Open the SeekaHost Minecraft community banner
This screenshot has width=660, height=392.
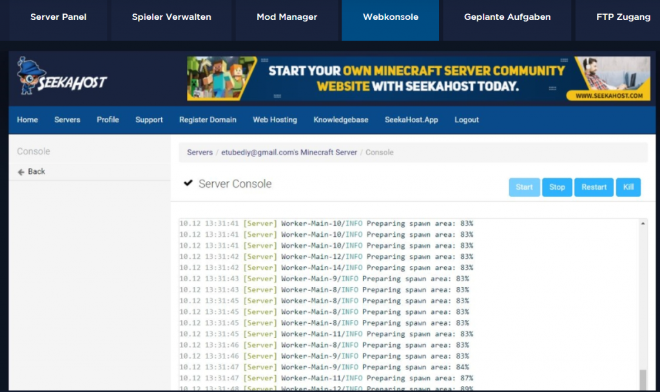(x=418, y=79)
